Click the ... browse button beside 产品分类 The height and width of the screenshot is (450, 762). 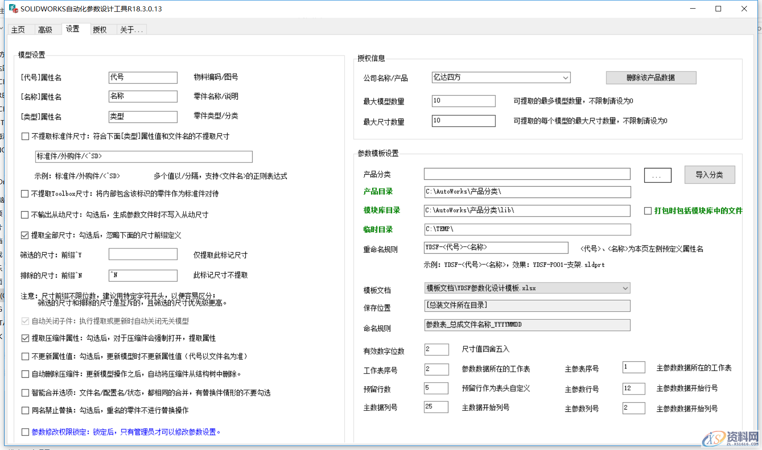[x=657, y=175]
